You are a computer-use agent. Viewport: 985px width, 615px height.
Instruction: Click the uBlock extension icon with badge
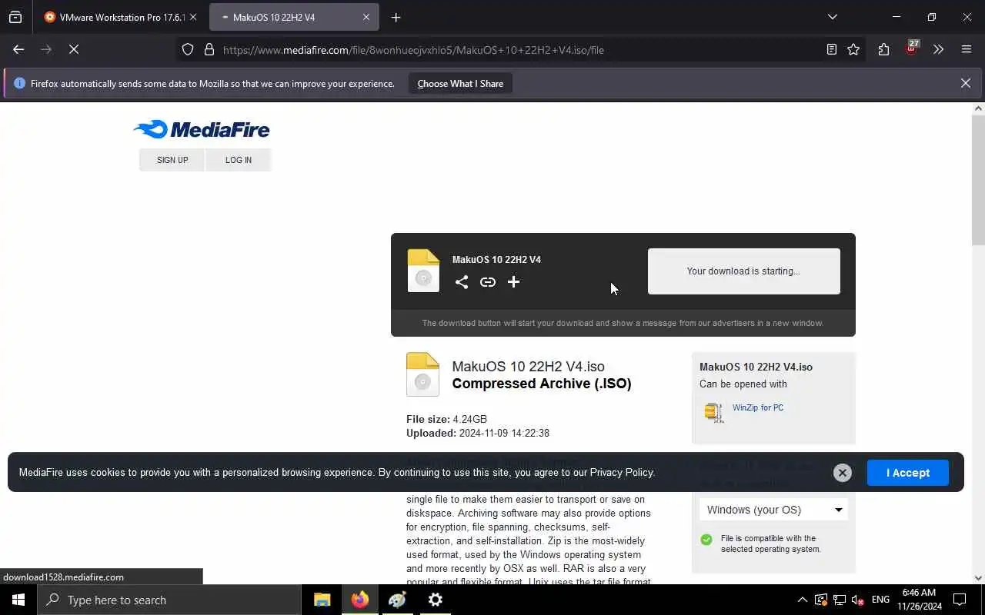click(912, 48)
